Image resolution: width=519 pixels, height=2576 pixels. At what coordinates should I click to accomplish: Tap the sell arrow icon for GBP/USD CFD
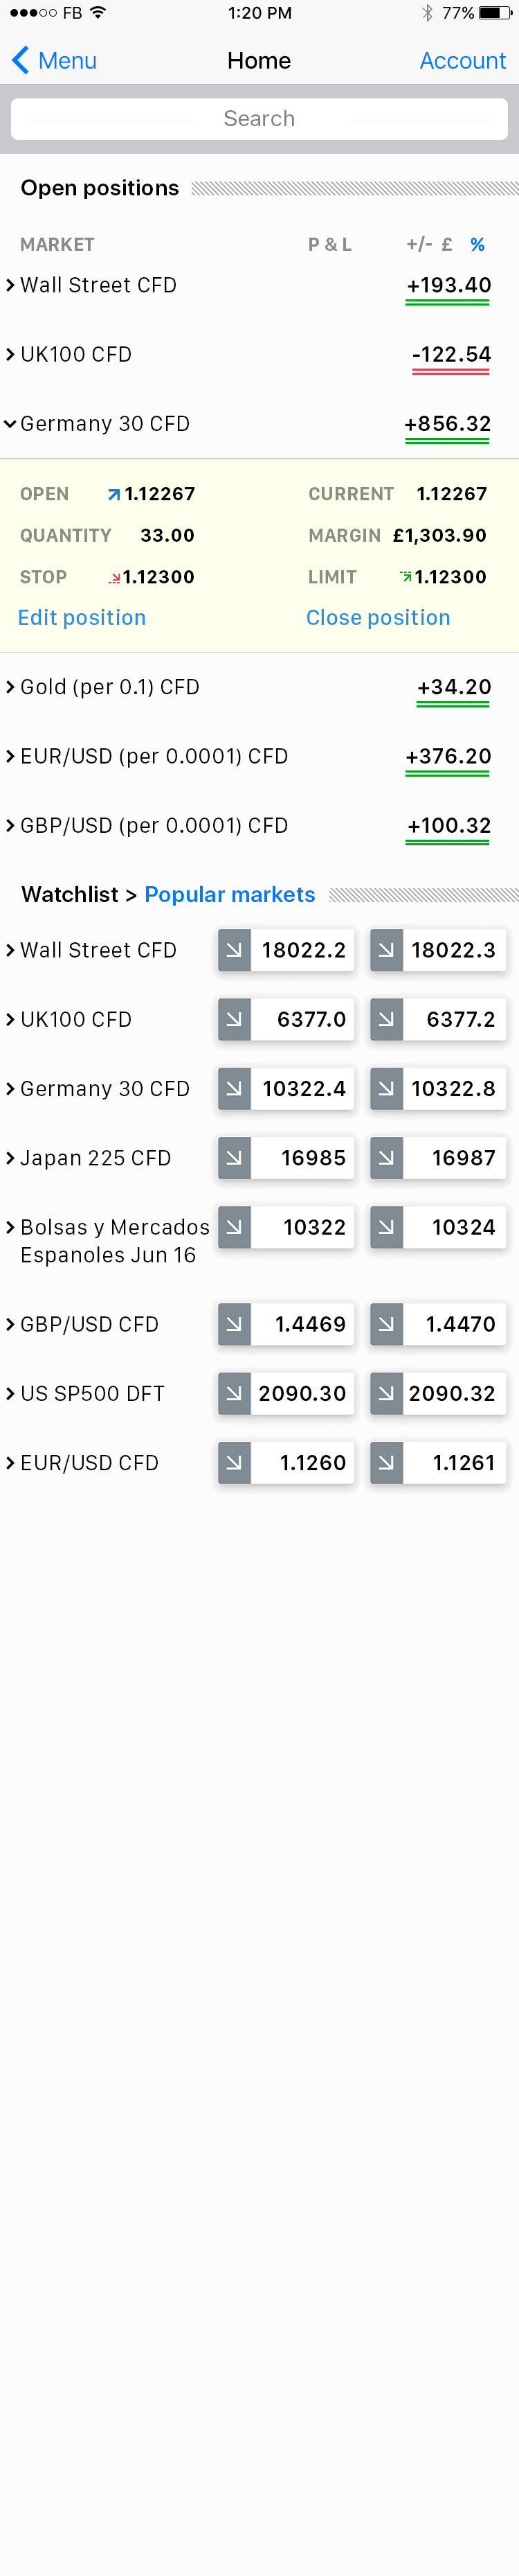(234, 1323)
